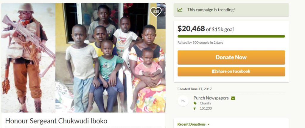Click the location pin icon by 101233

195,108
